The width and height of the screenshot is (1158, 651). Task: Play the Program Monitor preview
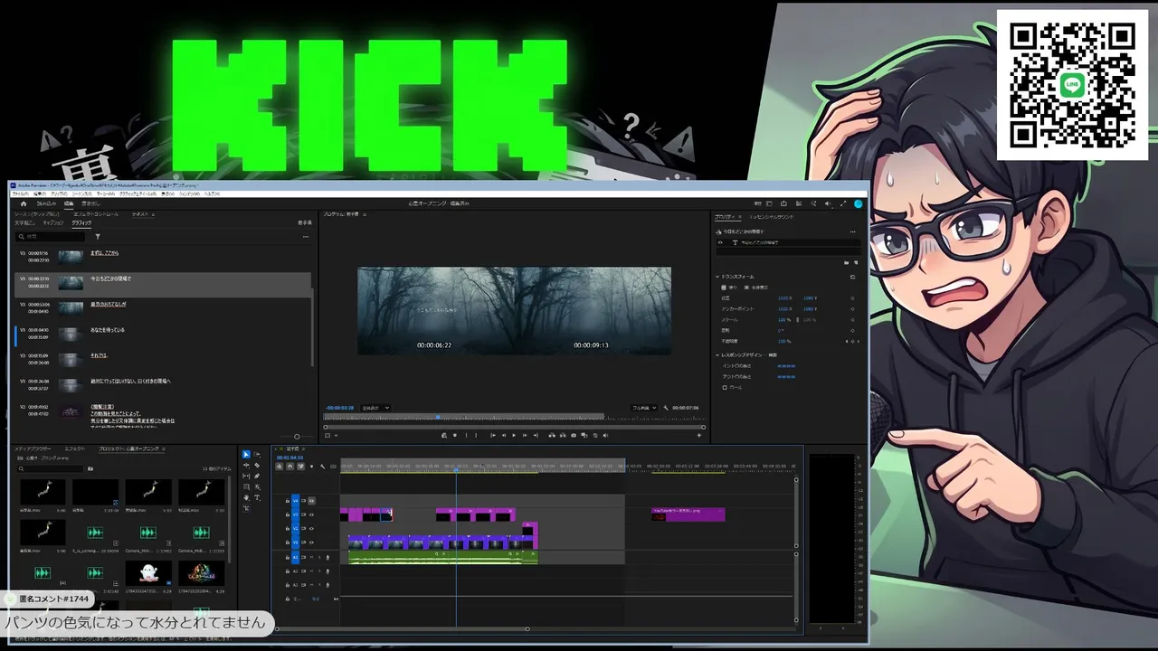tap(514, 435)
